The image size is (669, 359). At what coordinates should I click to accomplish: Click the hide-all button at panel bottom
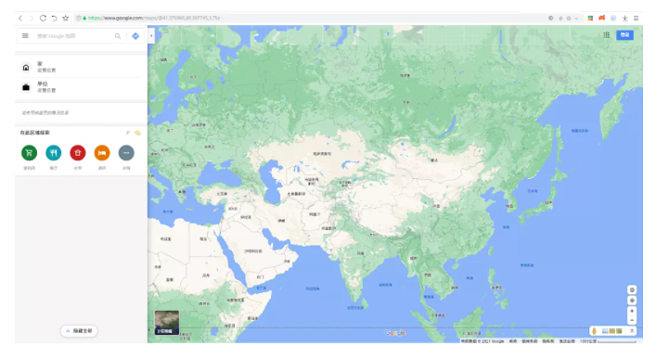[x=80, y=331]
